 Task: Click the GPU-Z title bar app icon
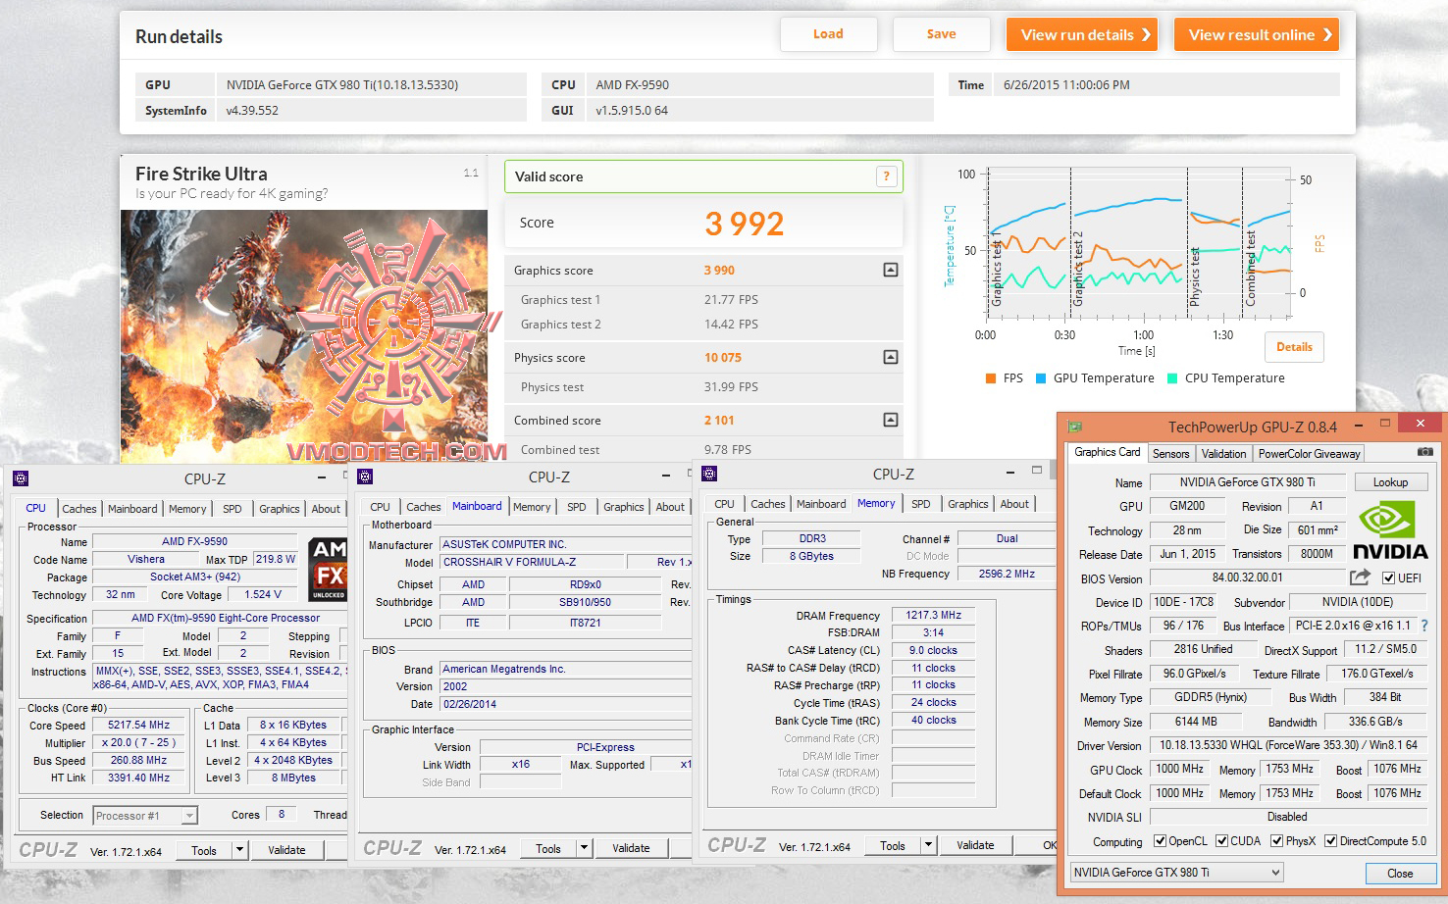(1075, 427)
